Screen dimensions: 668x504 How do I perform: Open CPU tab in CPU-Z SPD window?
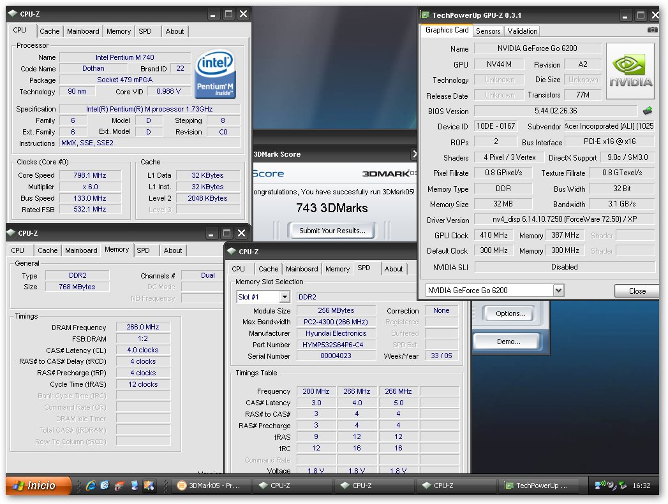[238, 269]
